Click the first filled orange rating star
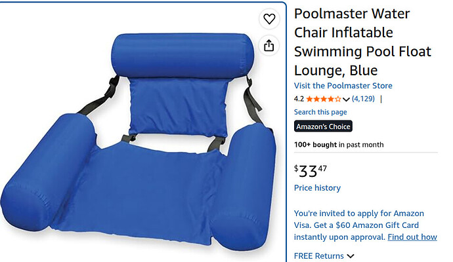Viewport: 453px width, 262px height. pyautogui.click(x=309, y=99)
